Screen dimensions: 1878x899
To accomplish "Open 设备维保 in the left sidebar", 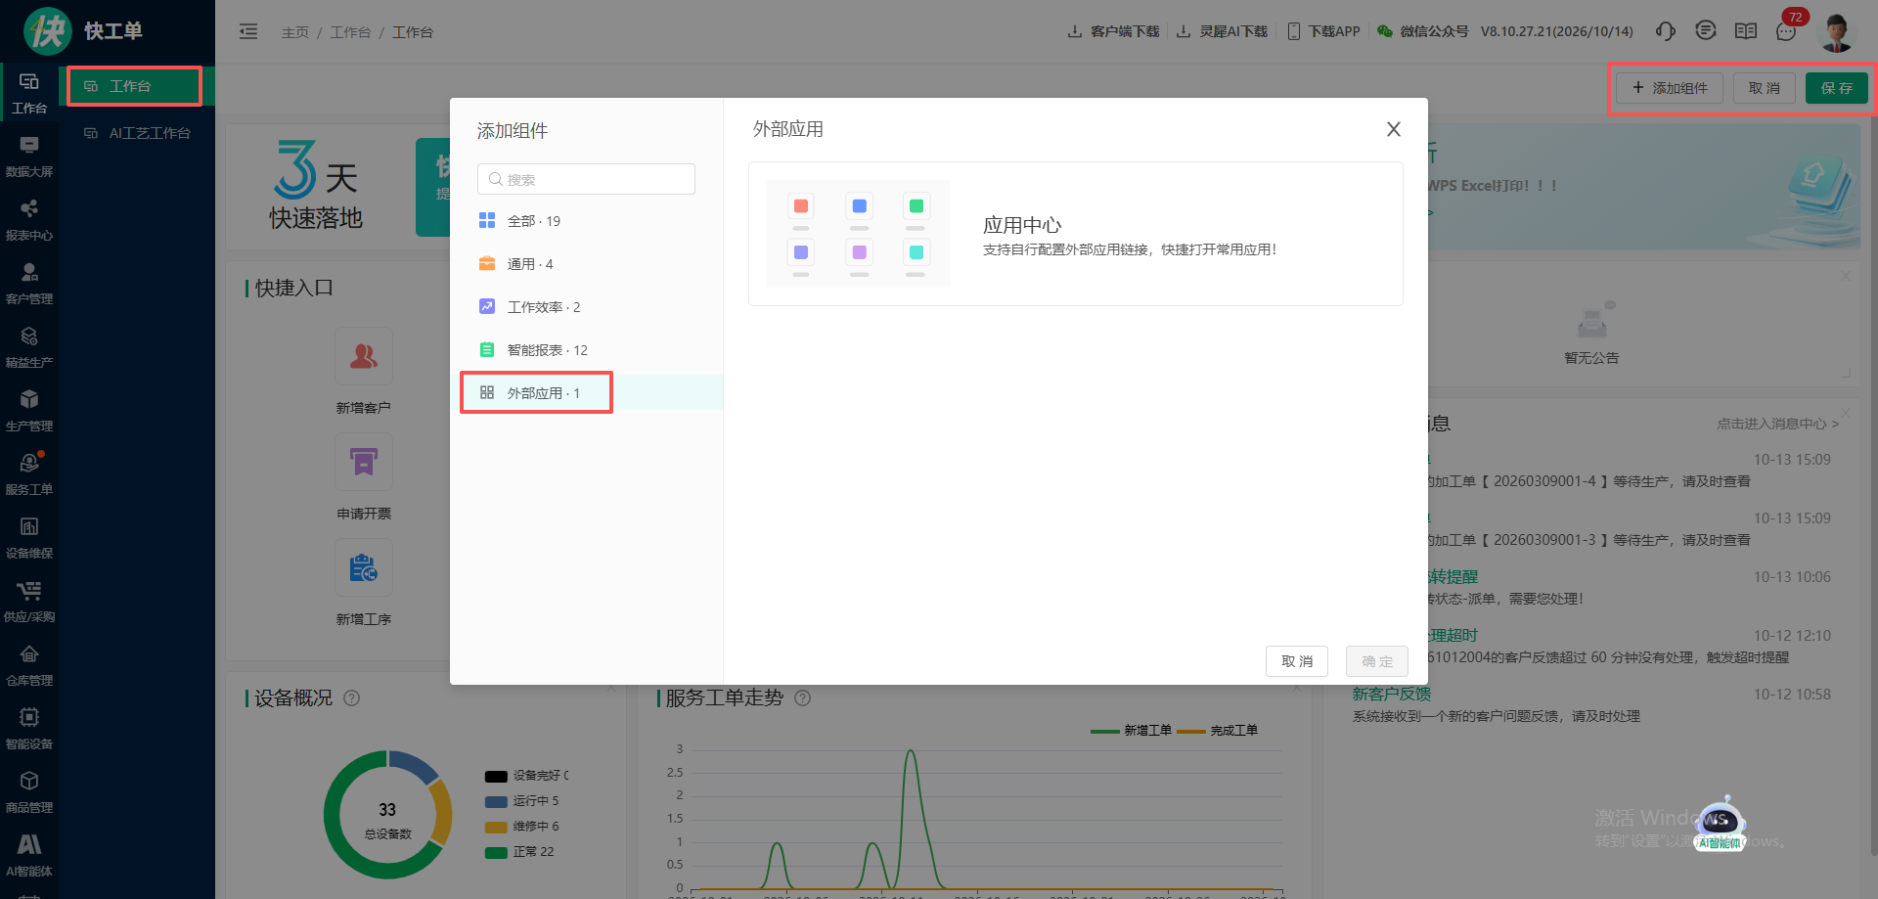I will (29, 539).
